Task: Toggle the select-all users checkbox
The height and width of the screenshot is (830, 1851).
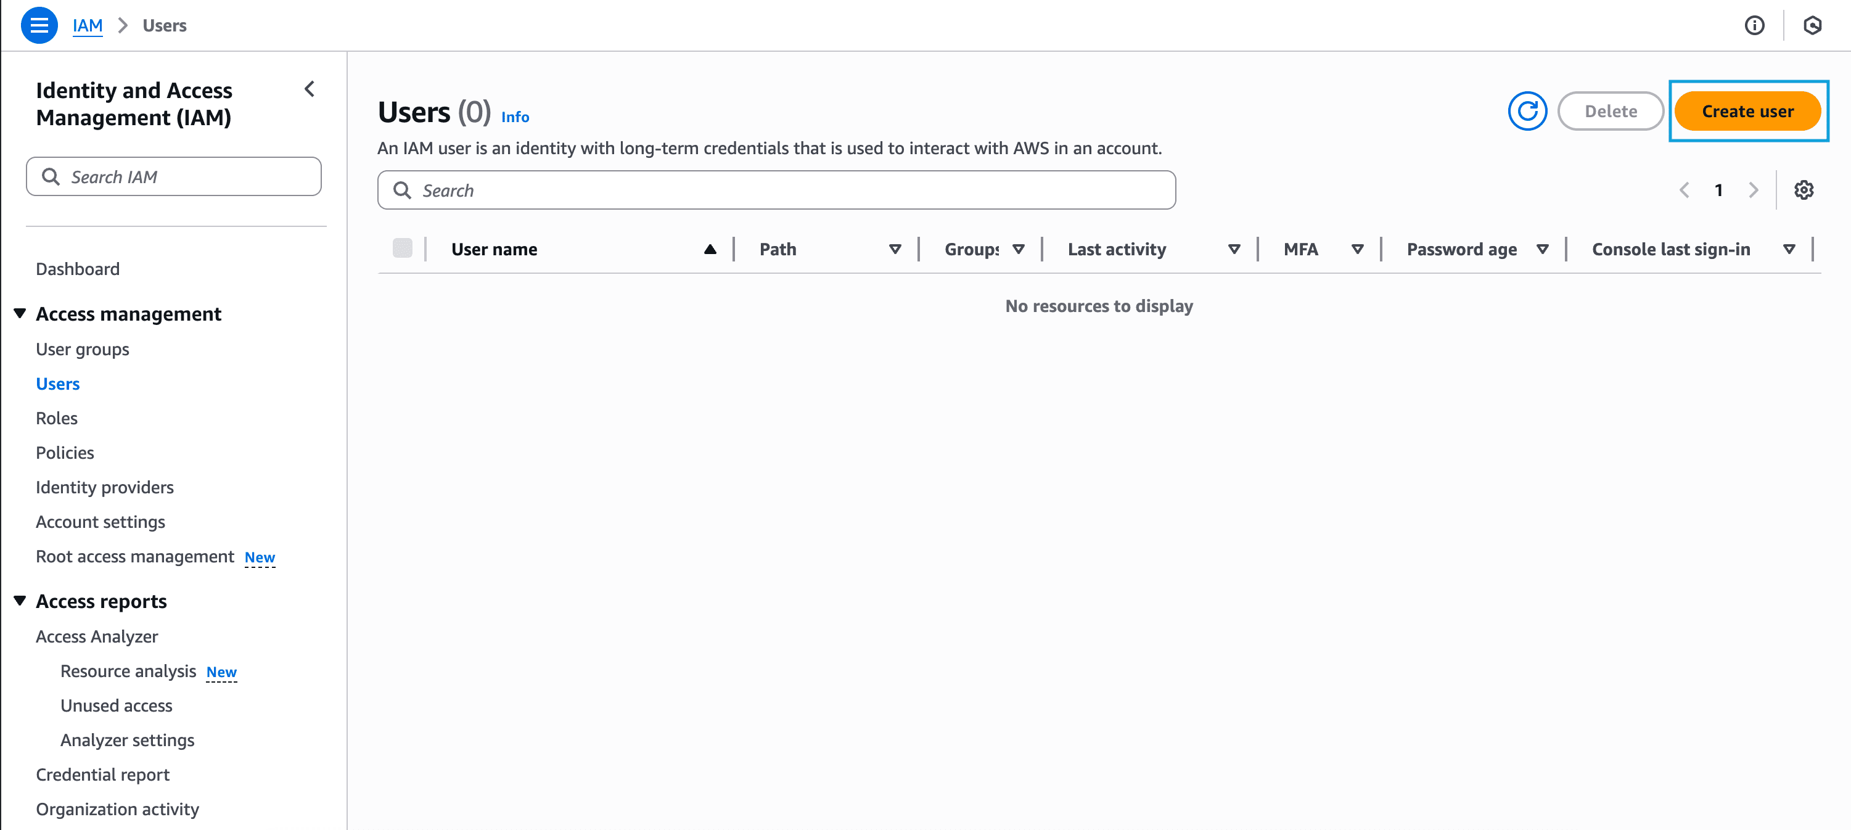Action: [x=403, y=249]
